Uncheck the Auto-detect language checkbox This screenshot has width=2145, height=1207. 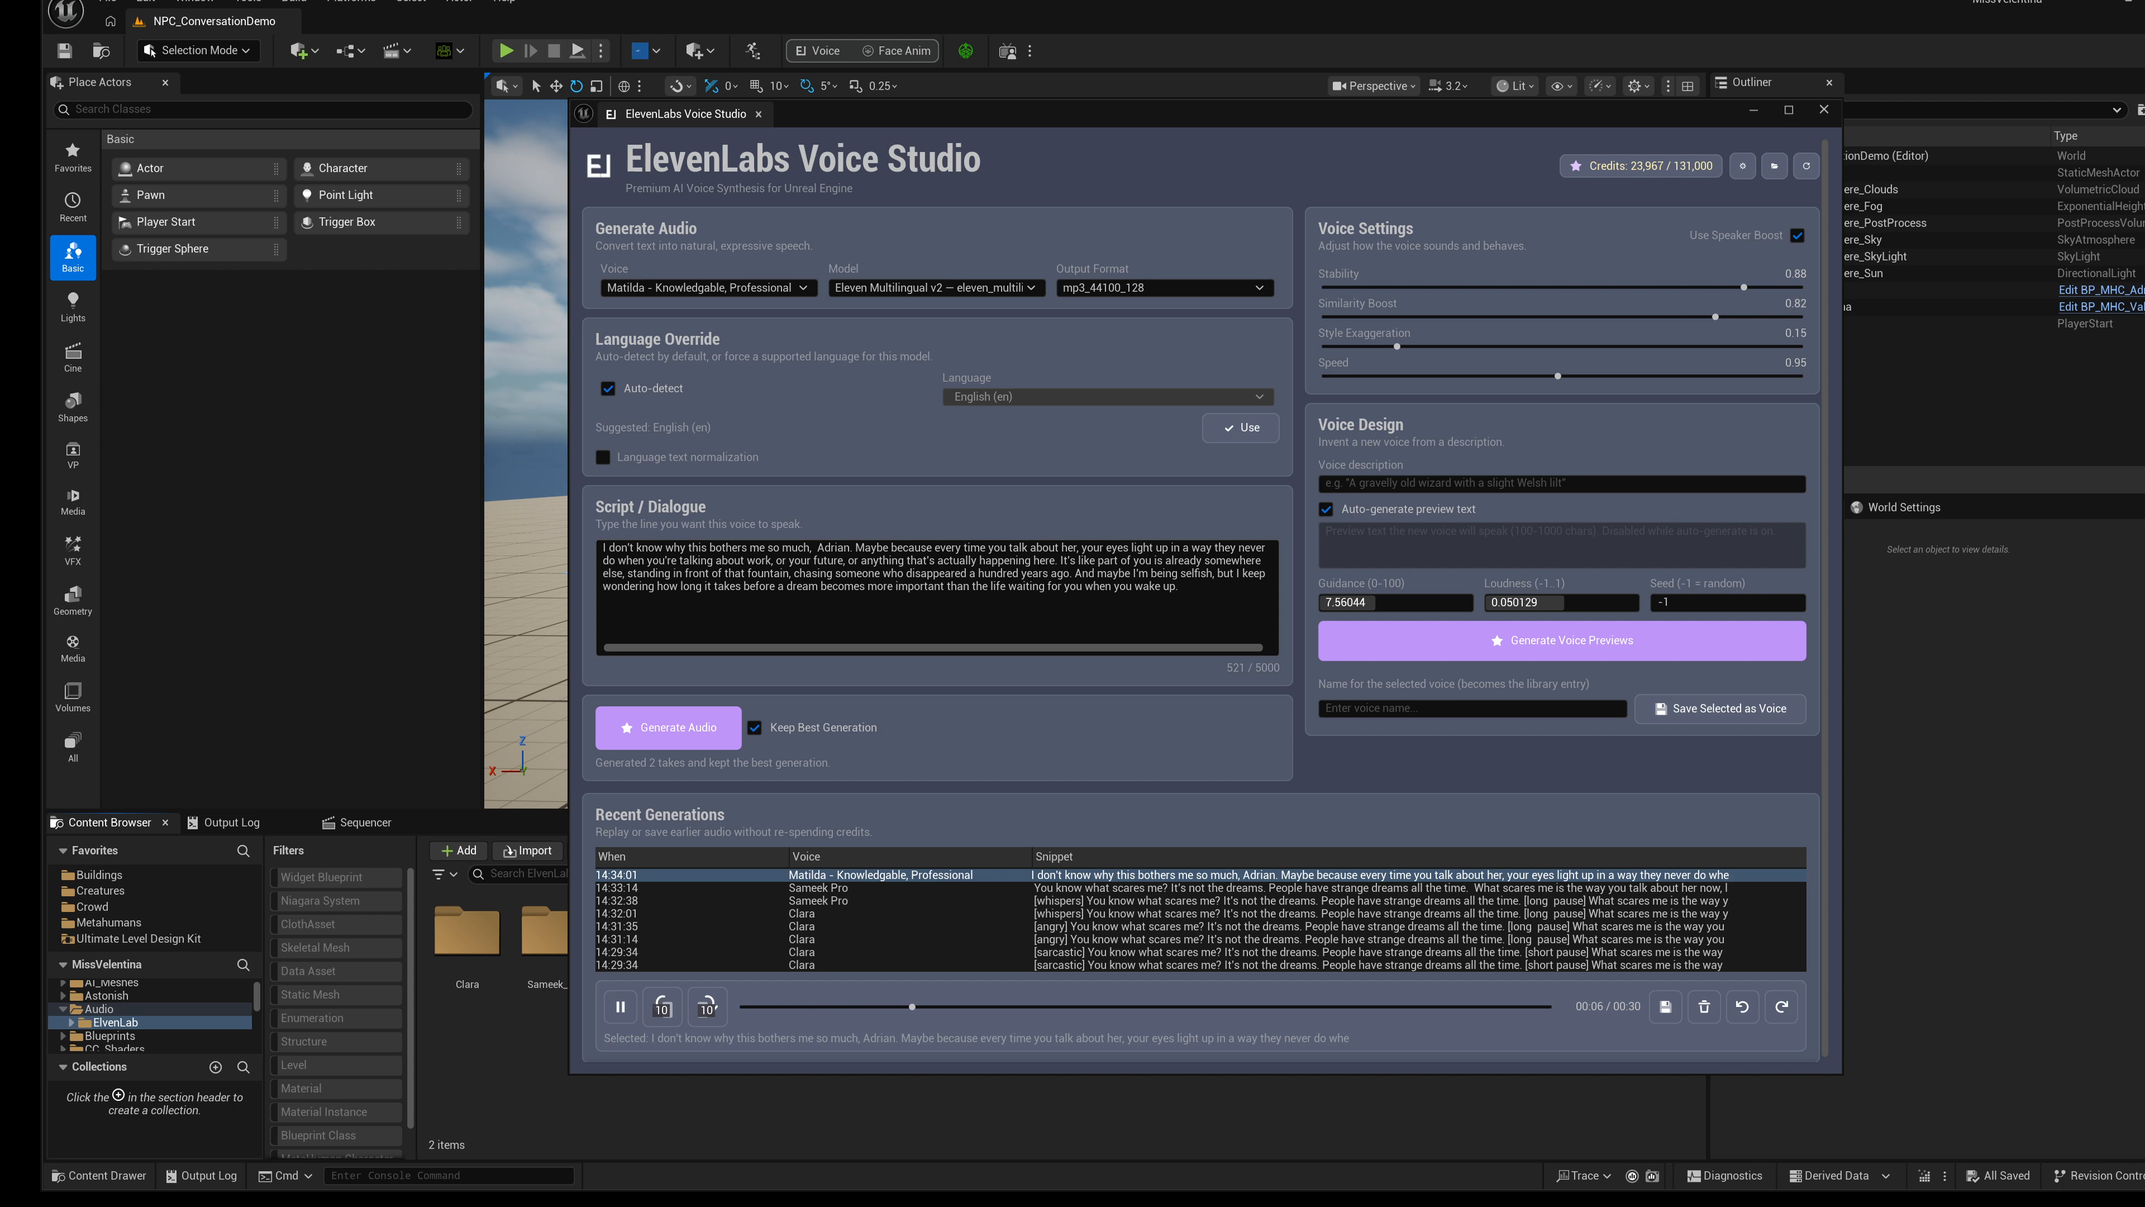coord(608,388)
